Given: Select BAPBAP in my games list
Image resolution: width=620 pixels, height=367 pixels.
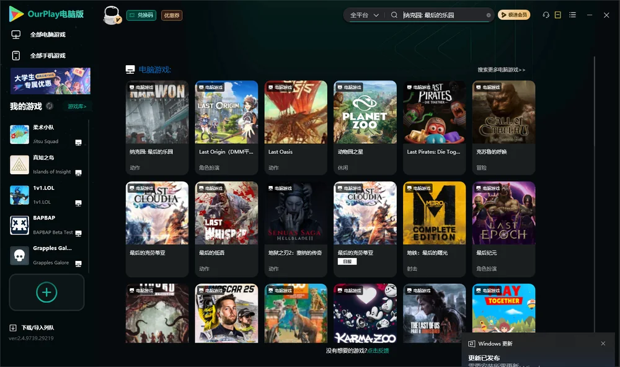Looking at the screenshot, I should pyautogui.click(x=46, y=225).
